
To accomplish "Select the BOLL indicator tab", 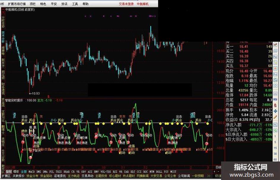I will tap(159, 172).
